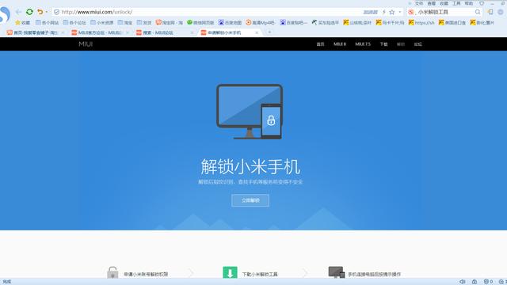Viewport: 507px width, 285px height.
Task: Click the status bar icon right of speaker
Action: pos(475,282)
